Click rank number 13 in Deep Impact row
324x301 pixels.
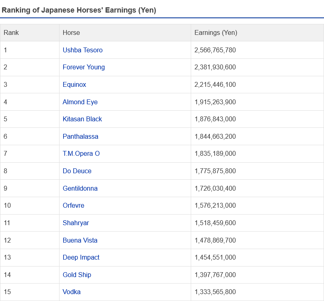(7, 257)
